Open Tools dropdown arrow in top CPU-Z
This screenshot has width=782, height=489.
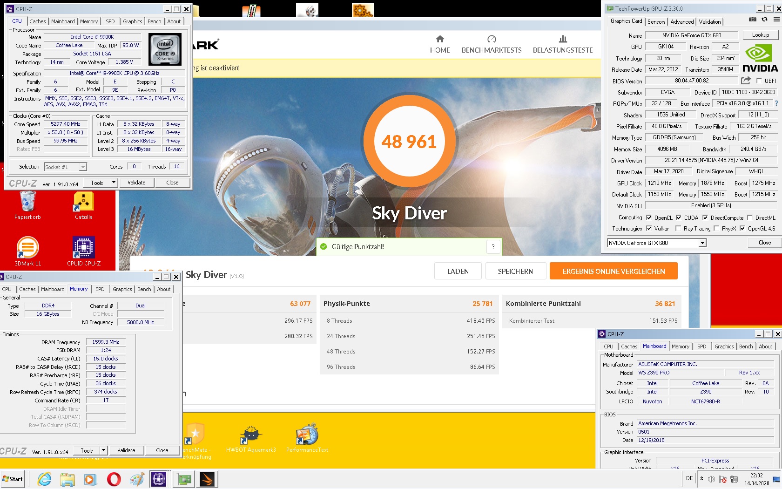click(x=114, y=183)
